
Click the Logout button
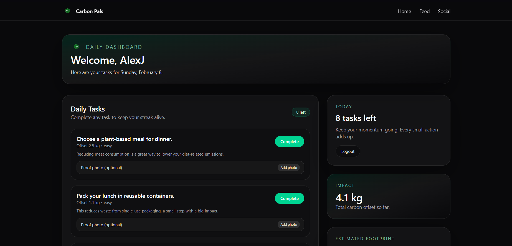(x=348, y=151)
